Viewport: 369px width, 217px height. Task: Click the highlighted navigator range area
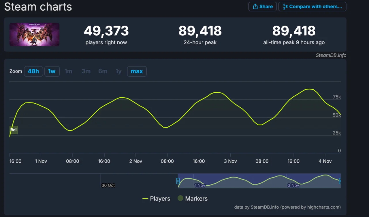point(259,181)
